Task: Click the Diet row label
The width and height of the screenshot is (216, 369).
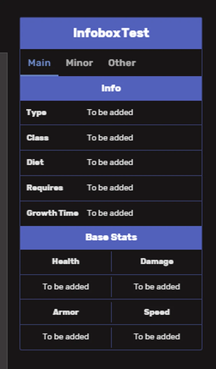Action: click(x=35, y=162)
